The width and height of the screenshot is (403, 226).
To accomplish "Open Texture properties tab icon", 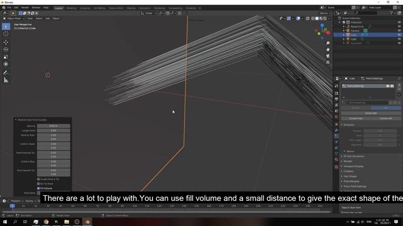I will click(x=336, y=167).
